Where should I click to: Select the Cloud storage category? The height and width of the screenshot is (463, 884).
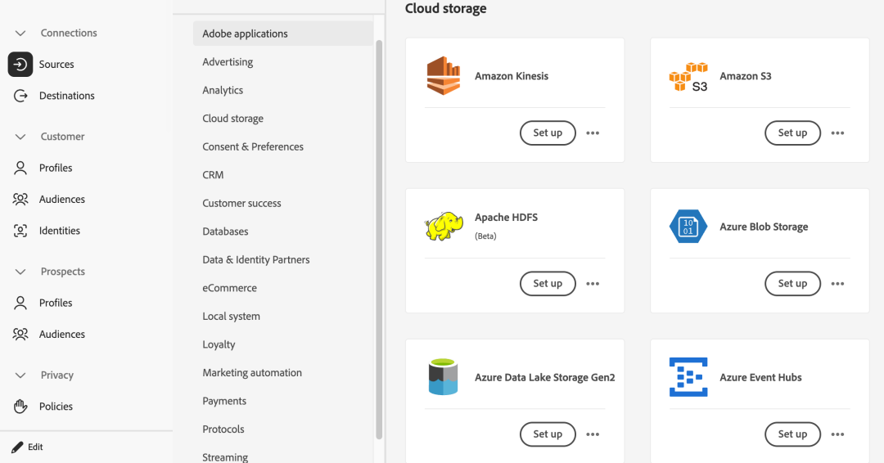pos(233,119)
